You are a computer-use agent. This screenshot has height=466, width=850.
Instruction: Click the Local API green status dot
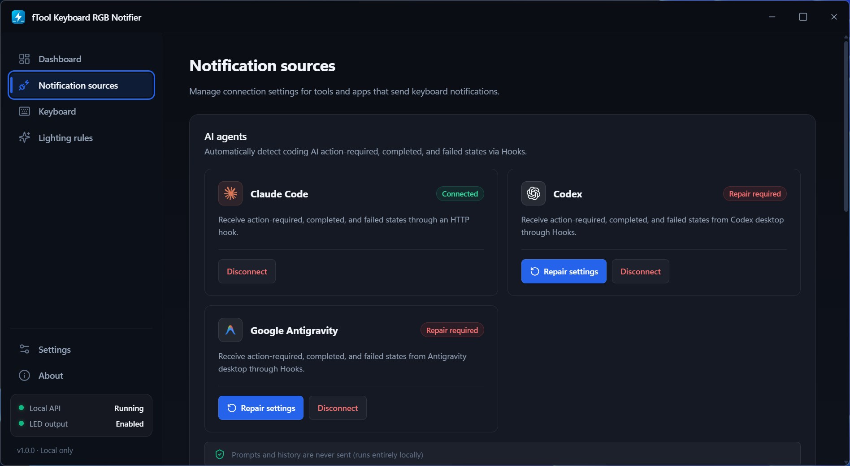pos(21,408)
